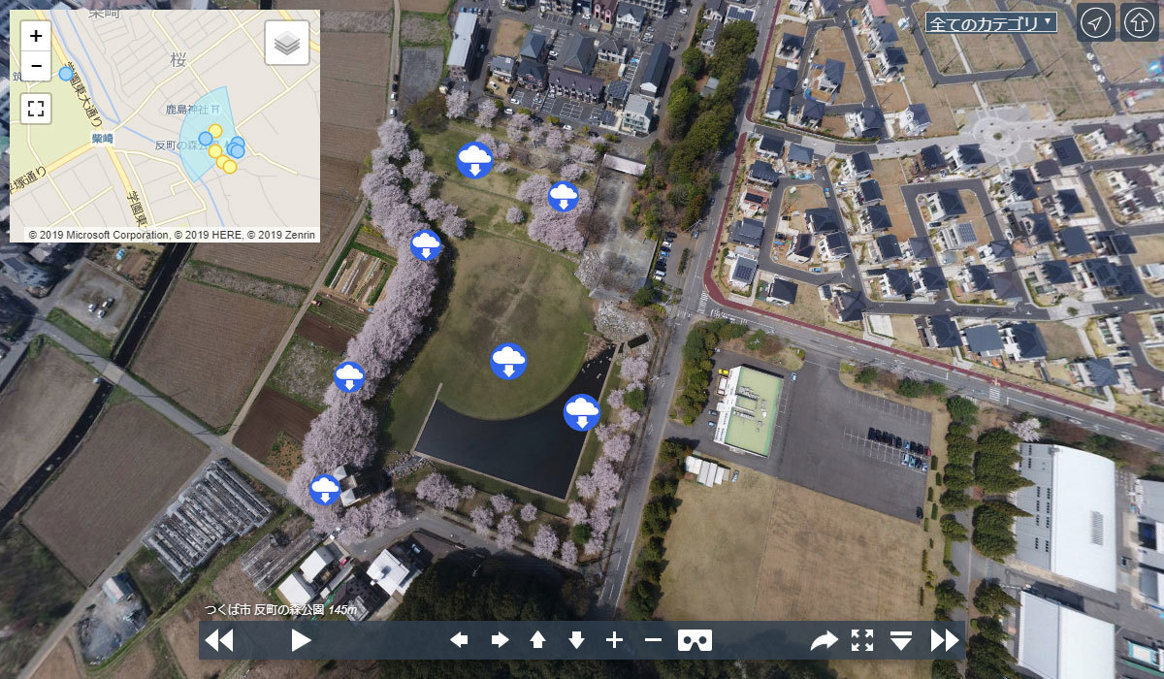Viewport: 1164px width, 679px height.
Task: Collapse the control bar with down-triangle icon
Action: (902, 640)
